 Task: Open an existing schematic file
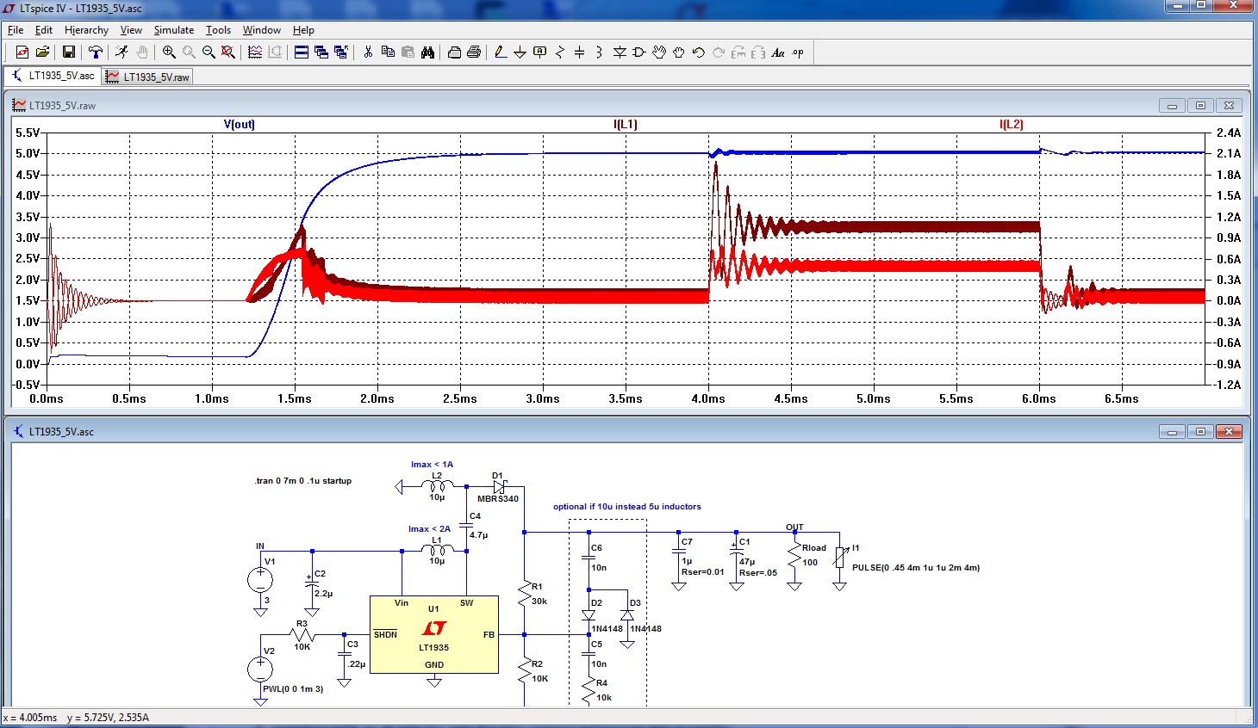[x=42, y=52]
